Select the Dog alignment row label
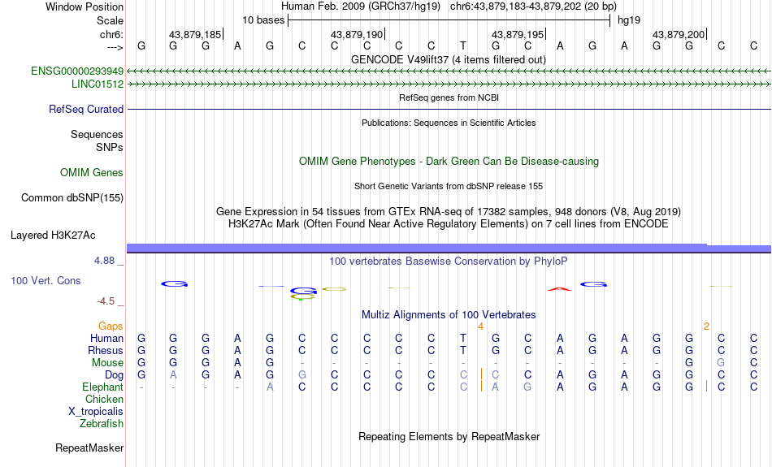Screen dimensions: 772x467 tap(115, 375)
